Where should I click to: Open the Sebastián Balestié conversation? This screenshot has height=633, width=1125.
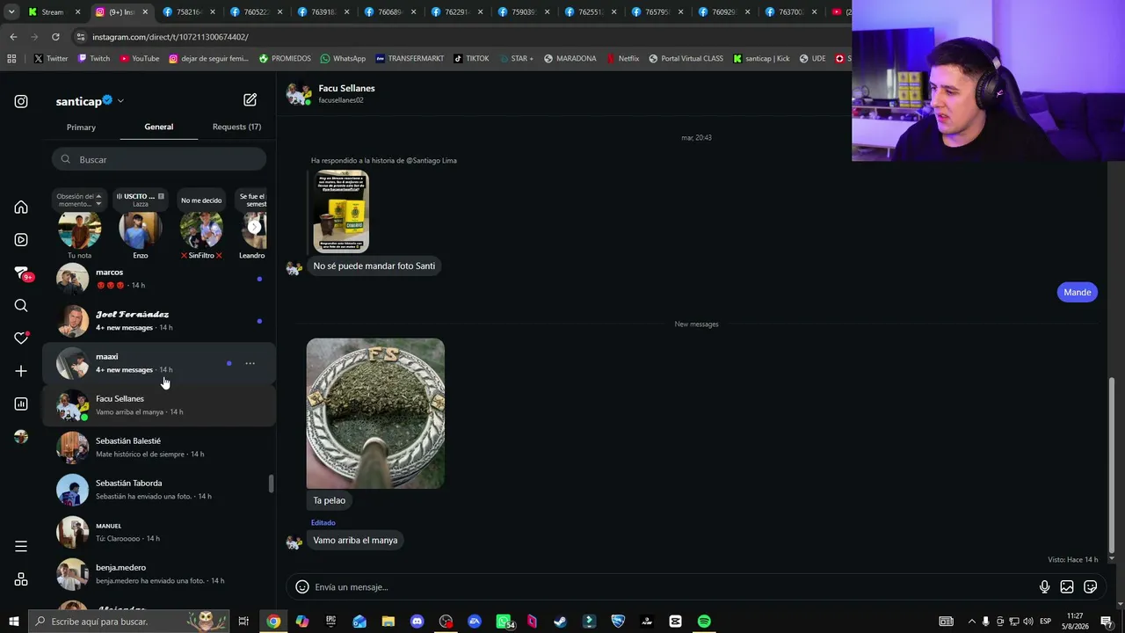[x=159, y=447]
